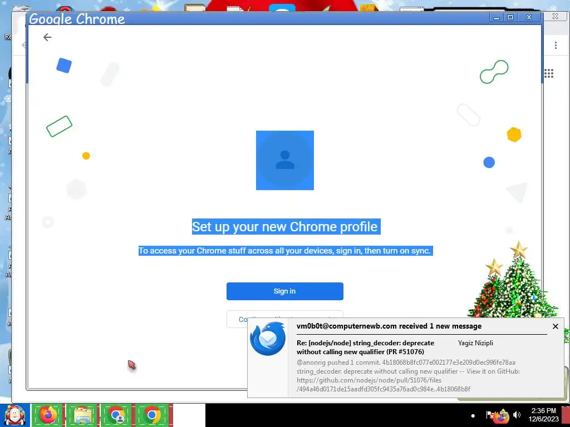
Task: Click the vm0b0t@computernewb.com notification header
Action: [x=389, y=326]
